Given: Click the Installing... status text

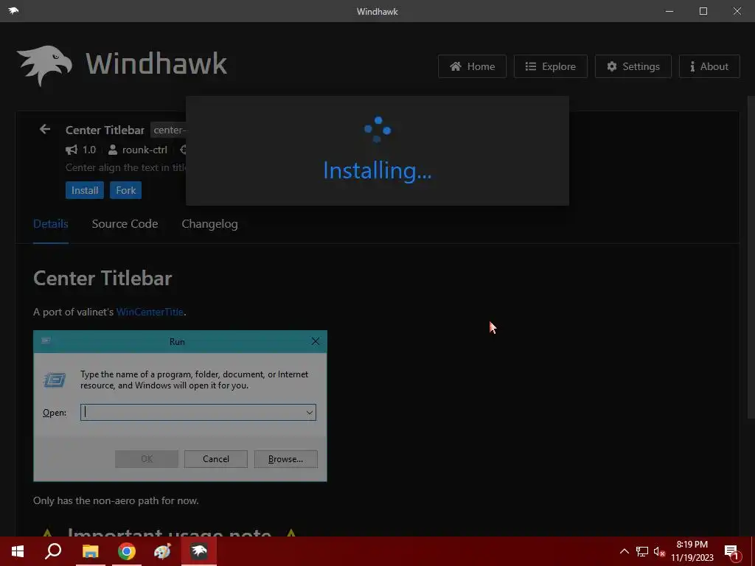Looking at the screenshot, I should click(x=377, y=170).
